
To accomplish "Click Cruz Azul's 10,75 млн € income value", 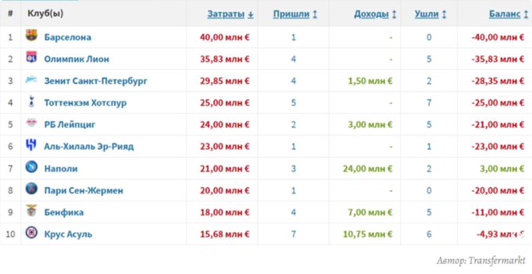I will point(368,234).
